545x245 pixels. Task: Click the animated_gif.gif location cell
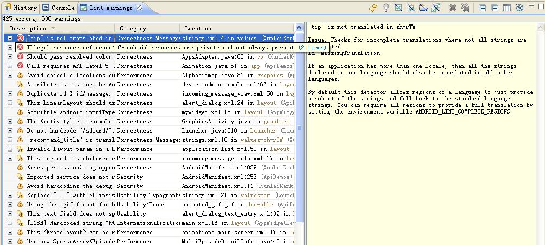237,204
